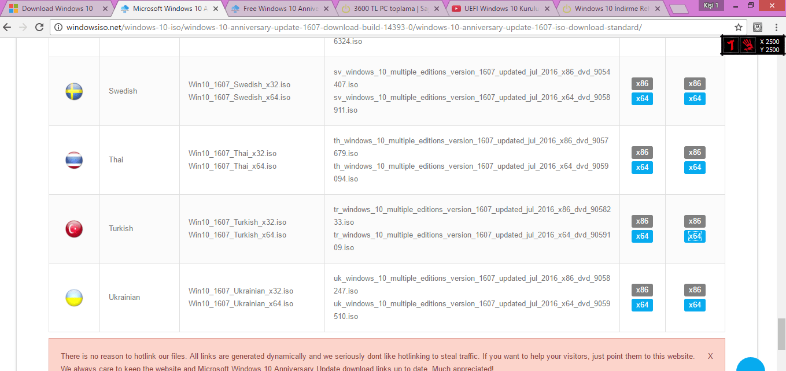The width and height of the screenshot is (786, 371).
Task: Click the blue circle floating button
Action: [x=751, y=364]
